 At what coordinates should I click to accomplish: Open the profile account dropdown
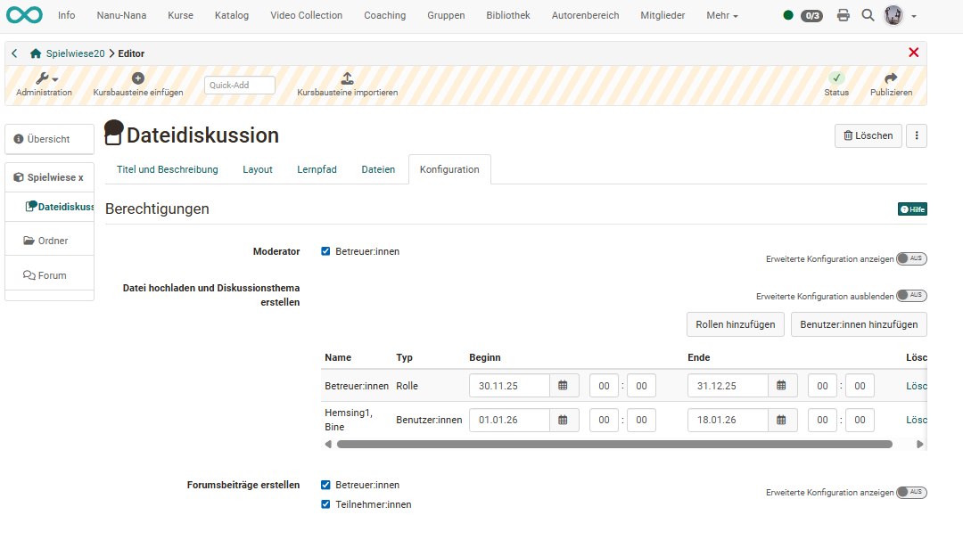894,15
